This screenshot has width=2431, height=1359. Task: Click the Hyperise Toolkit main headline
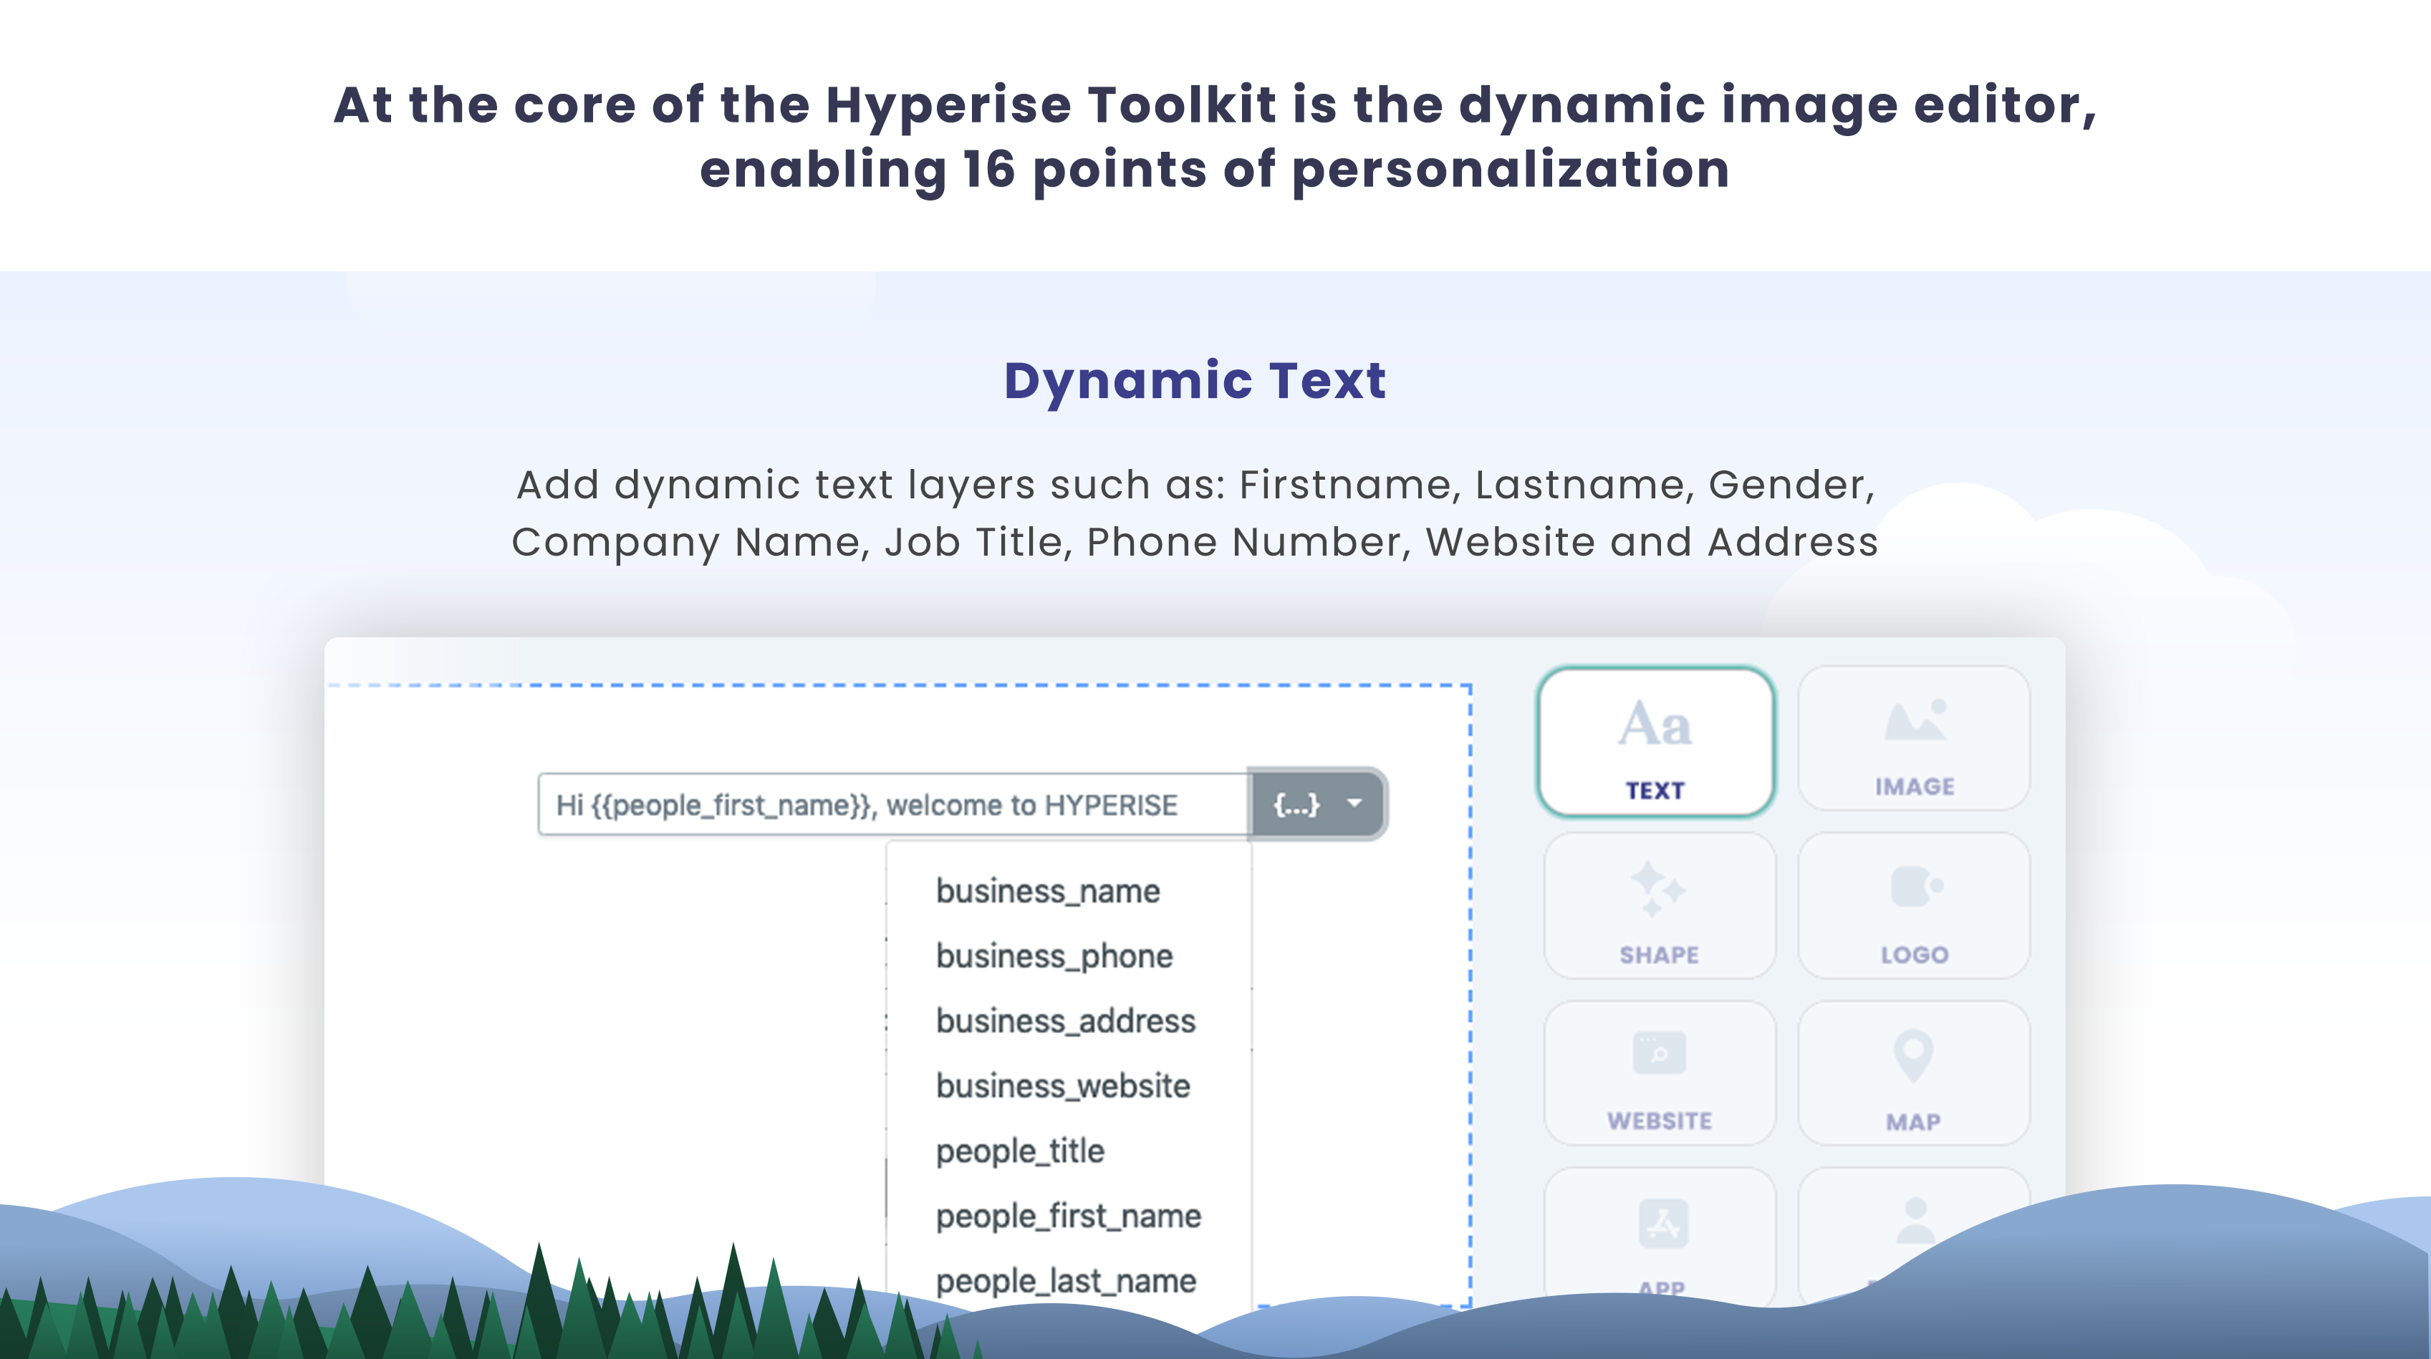[1215, 137]
